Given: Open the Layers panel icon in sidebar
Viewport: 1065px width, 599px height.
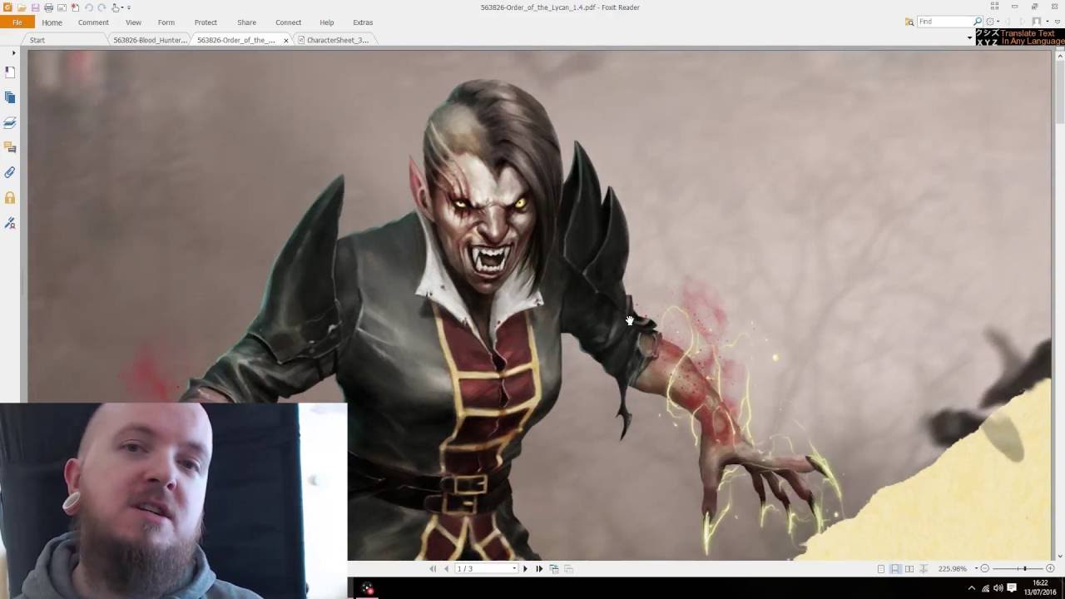Looking at the screenshot, I should tap(10, 122).
